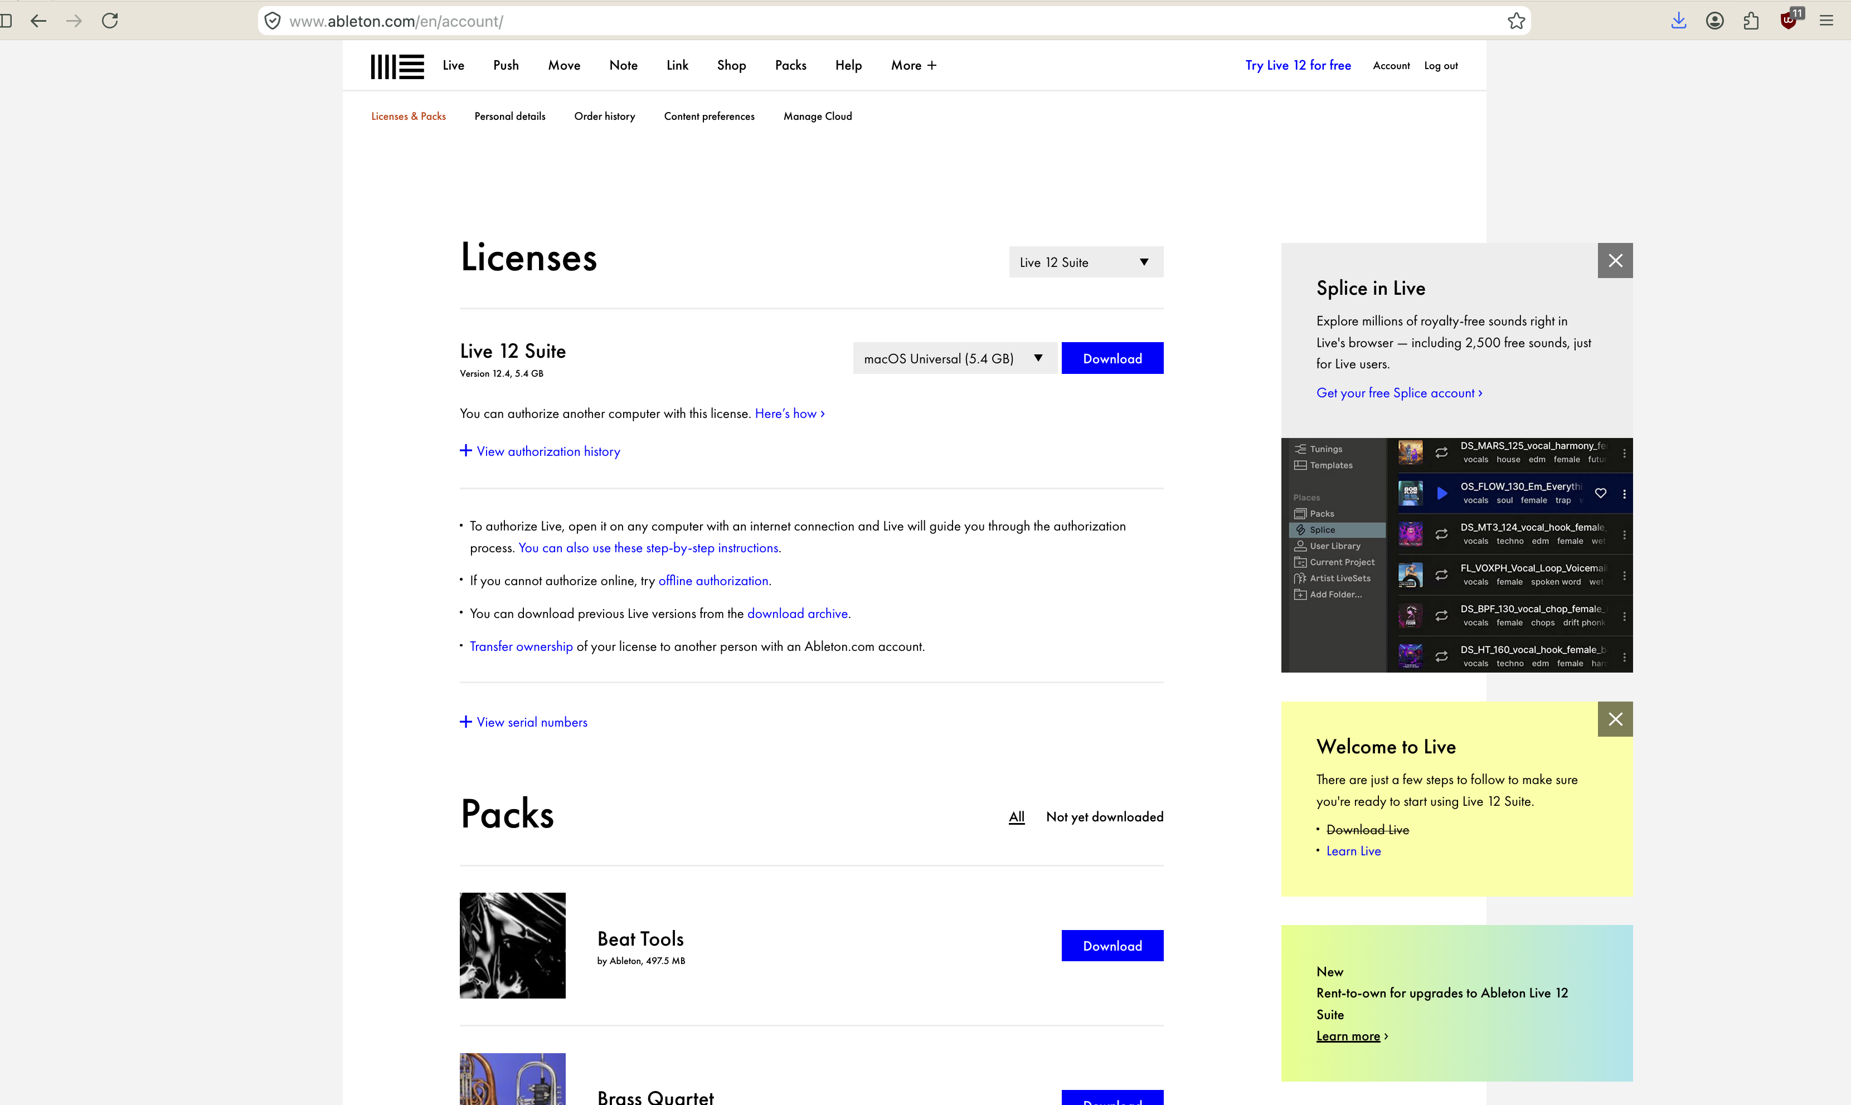Reload the page

coord(110,21)
